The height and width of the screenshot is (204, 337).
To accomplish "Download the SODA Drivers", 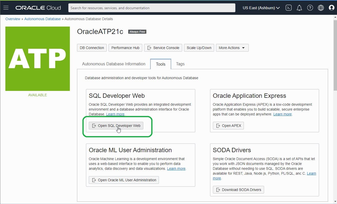I will pos(238,189).
